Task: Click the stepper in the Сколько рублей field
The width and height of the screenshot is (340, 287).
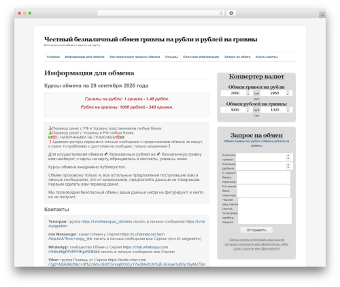Action: (288, 166)
